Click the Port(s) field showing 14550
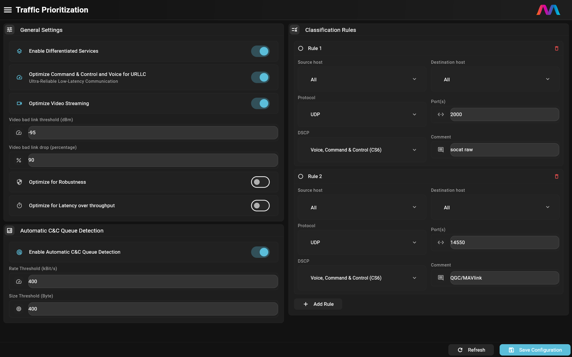 504,242
